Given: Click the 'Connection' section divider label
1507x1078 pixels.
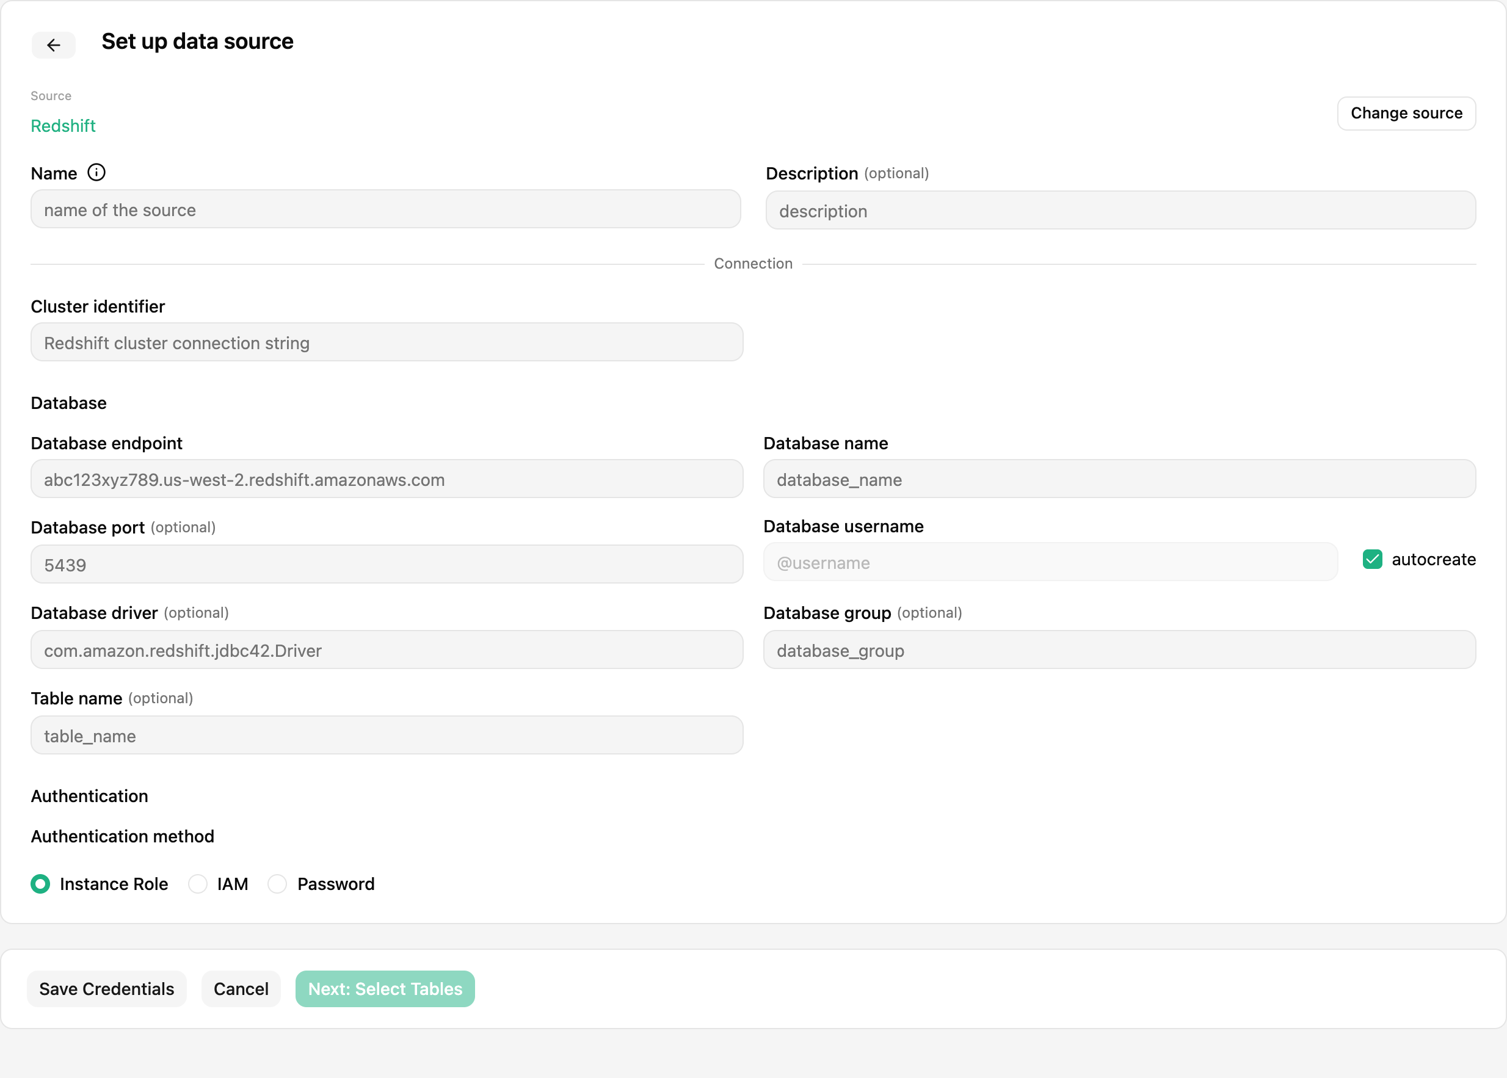Looking at the screenshot, I should [753, 264].
